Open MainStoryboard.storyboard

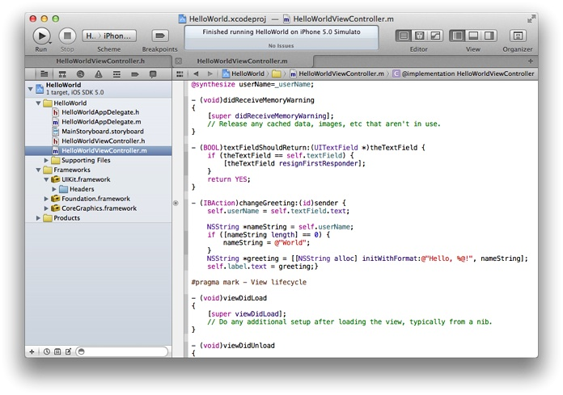coord(99,132)
